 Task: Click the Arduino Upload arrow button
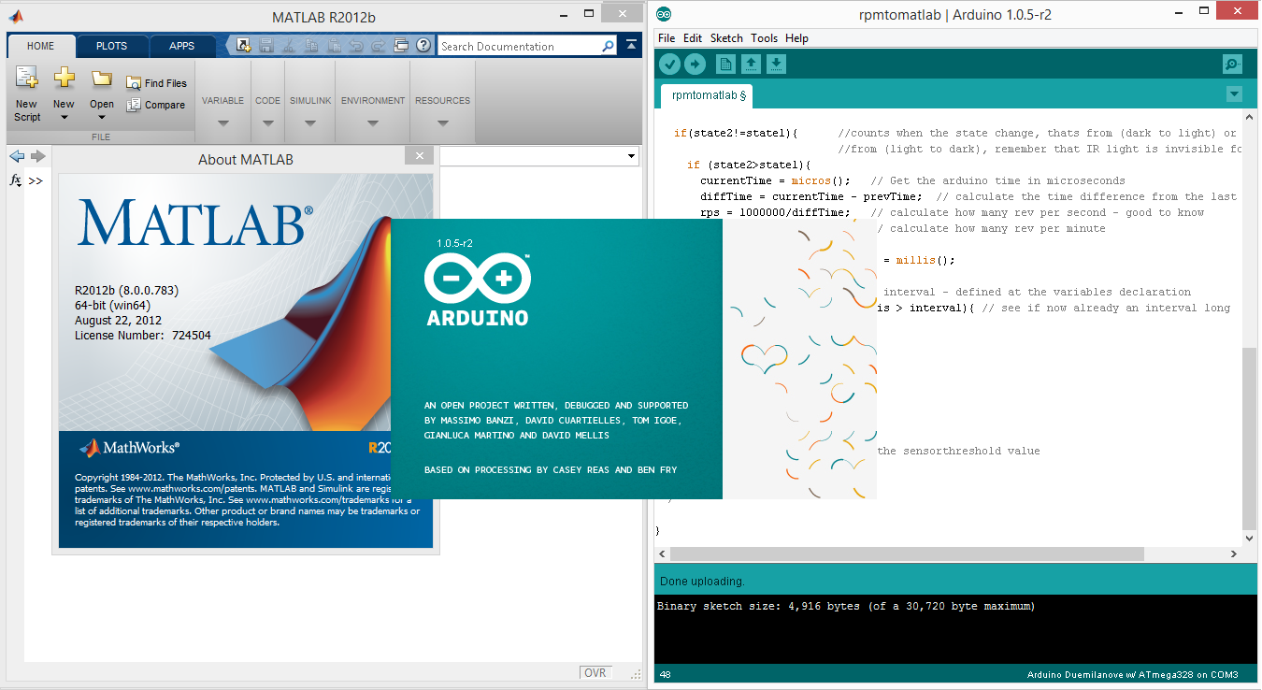pos(695,64)
